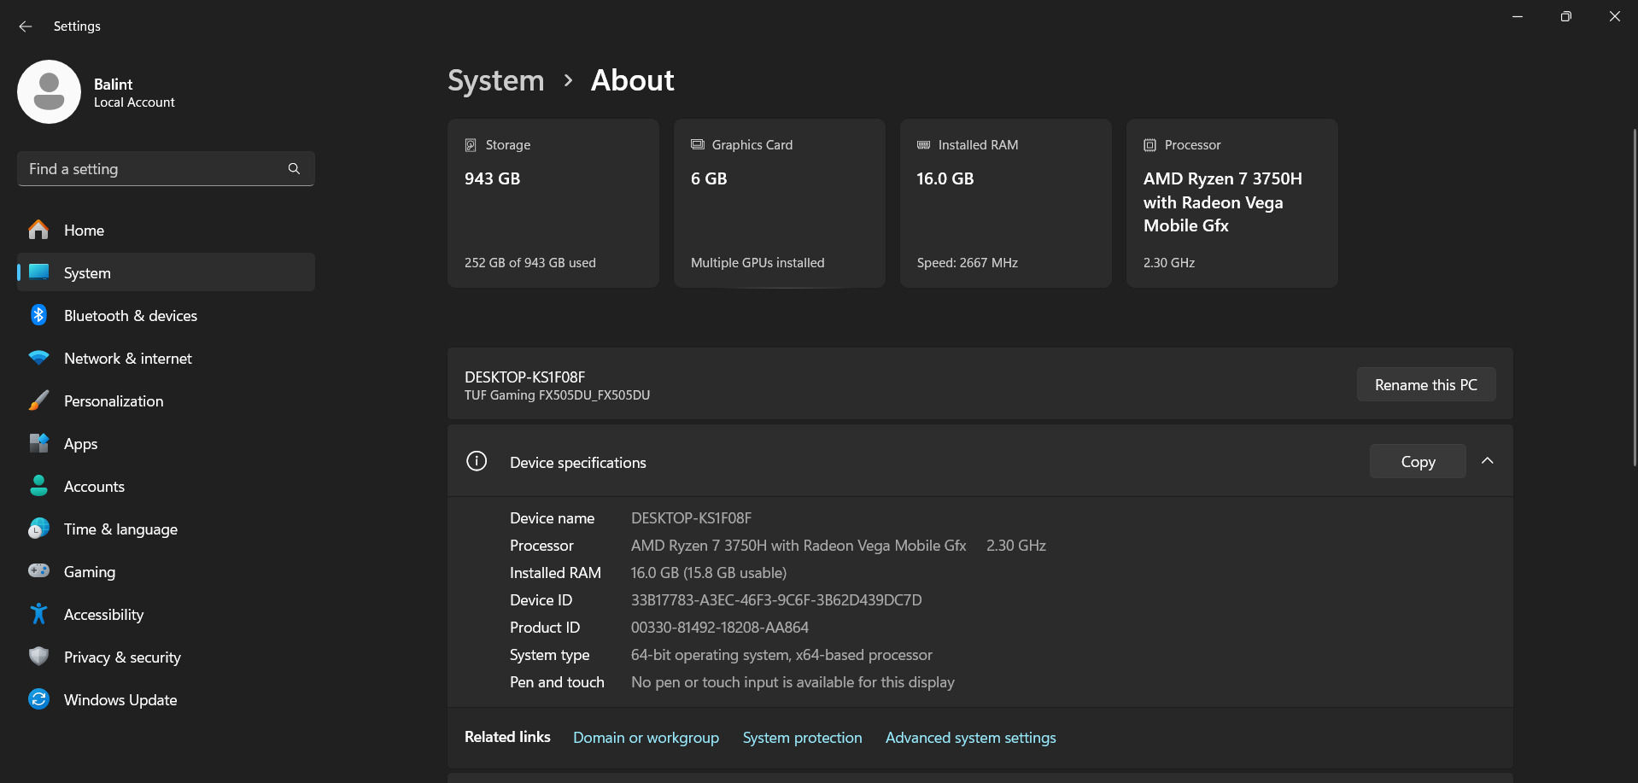1638x783 pixels.
Task: Click the Gaming controller icon
Action: pos(38,570)
